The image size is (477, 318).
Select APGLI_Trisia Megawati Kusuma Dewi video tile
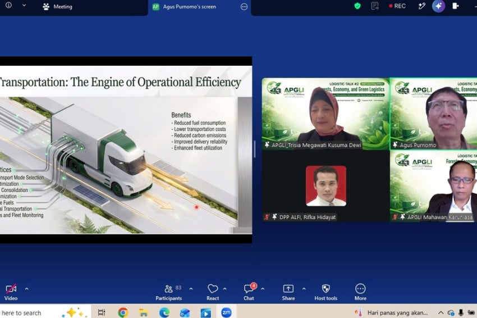pos(325,113)
